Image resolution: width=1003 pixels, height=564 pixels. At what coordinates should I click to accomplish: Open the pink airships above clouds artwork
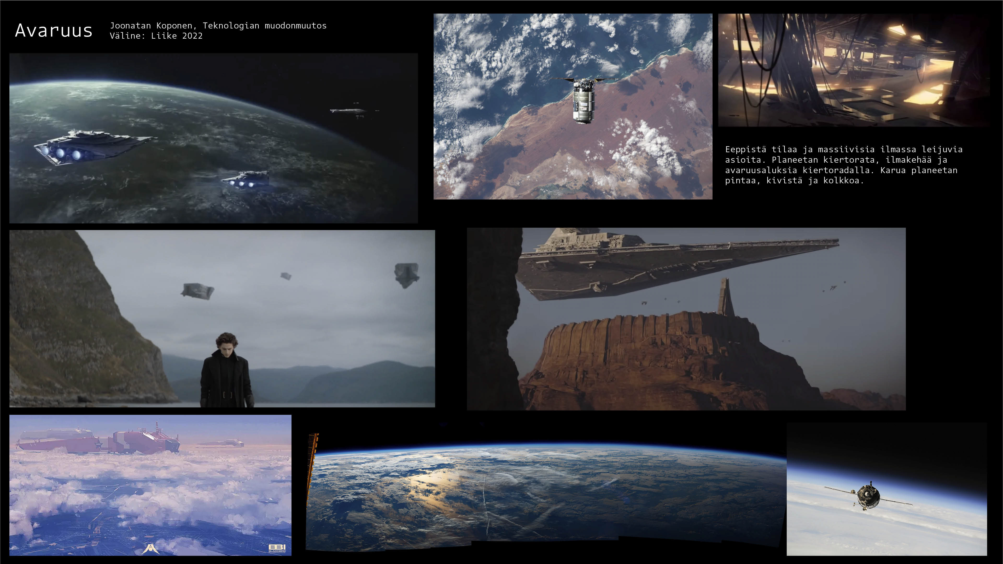(150, 485)
